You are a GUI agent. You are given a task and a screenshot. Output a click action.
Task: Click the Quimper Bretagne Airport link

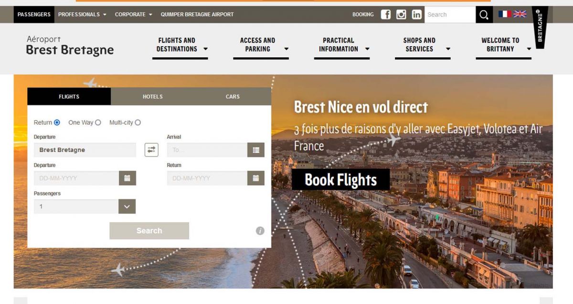point(197,14)
